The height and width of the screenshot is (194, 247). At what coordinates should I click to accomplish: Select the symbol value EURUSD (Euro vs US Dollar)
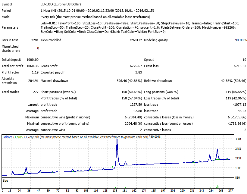[61, 4]
